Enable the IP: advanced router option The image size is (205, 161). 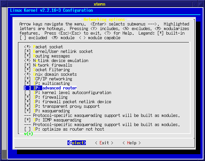click(x=27, y=88)
